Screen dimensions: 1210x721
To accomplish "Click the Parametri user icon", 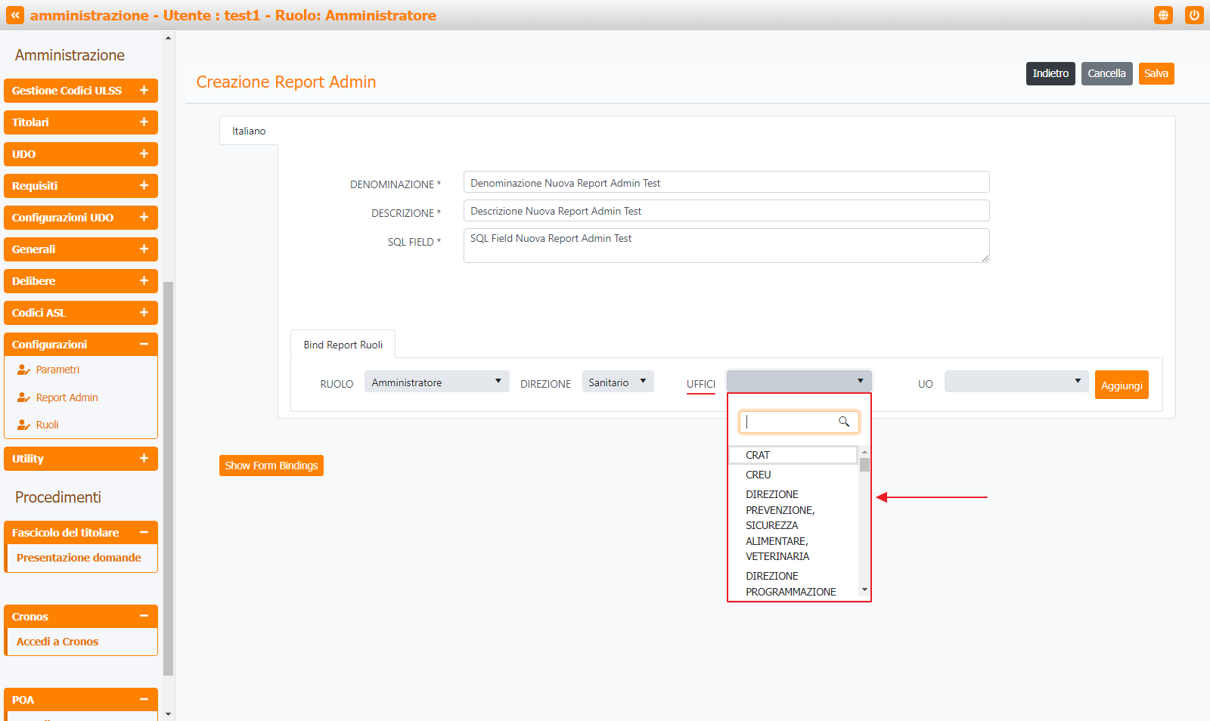I will (x=23, y=370).
